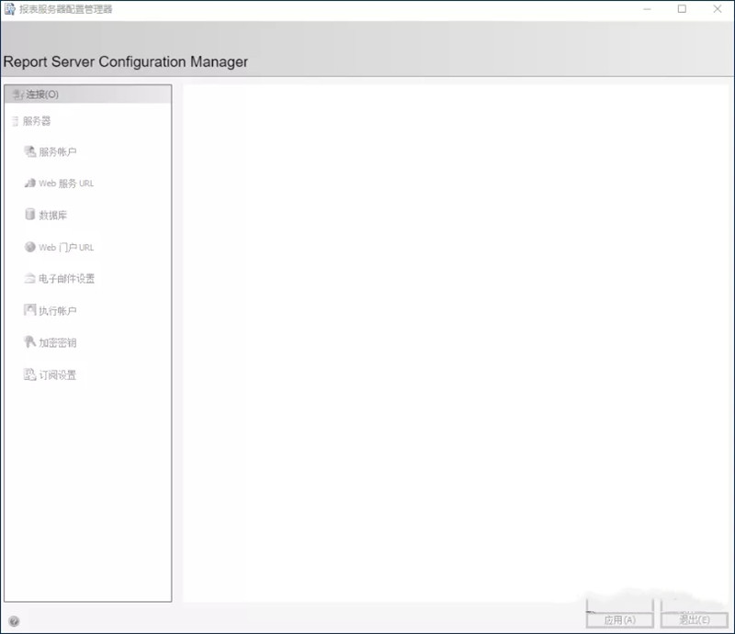Open the 执行帐户 execution account page
The width and height of the screenshot is (735, 634).
(x=57, y=311)
